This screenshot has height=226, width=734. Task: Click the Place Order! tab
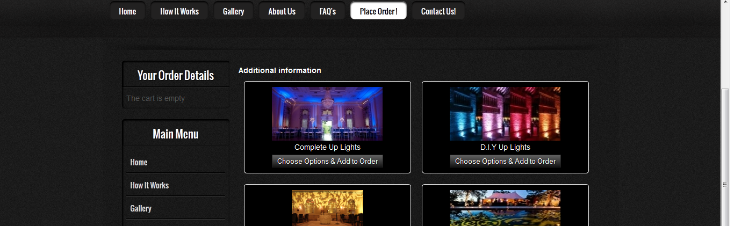[x=378, y=11]
